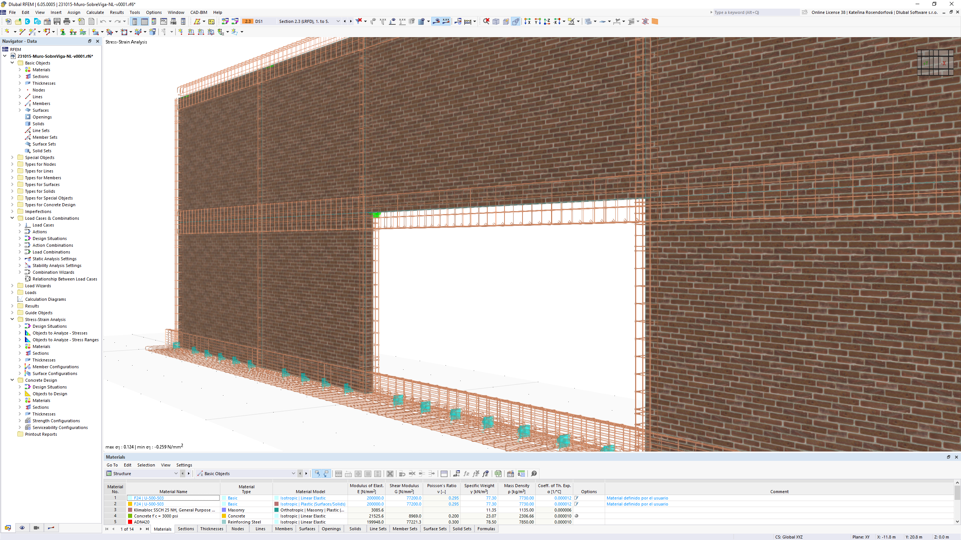This screenshot has width=961, height=540.
Task: Open the Calculate menu
Action: click(95, 12)
